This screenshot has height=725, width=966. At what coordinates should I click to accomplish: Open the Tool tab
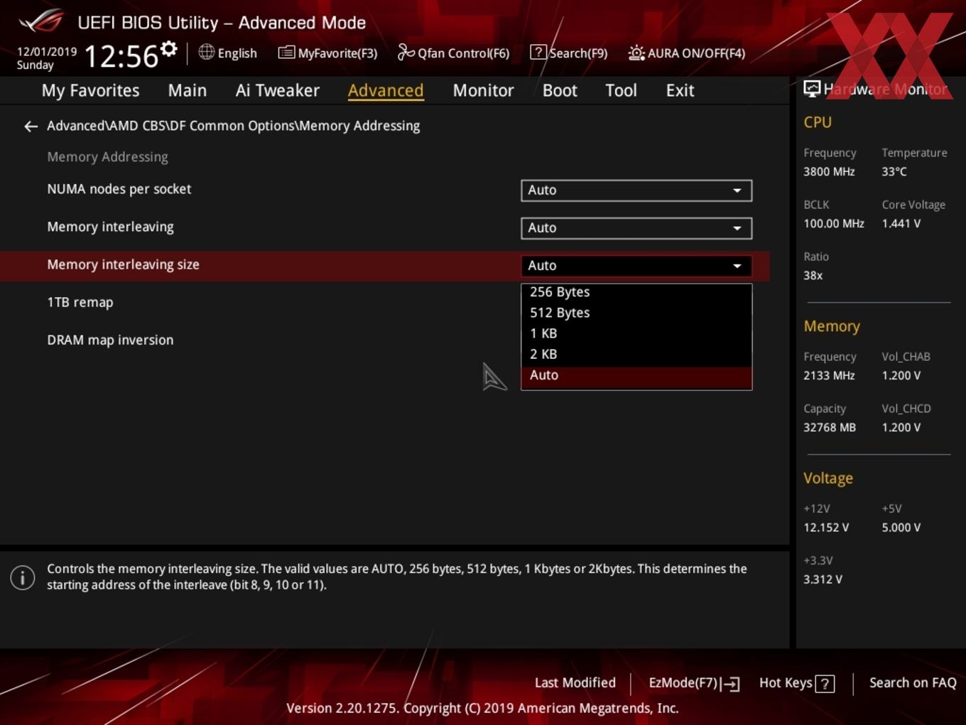[621, 91]
